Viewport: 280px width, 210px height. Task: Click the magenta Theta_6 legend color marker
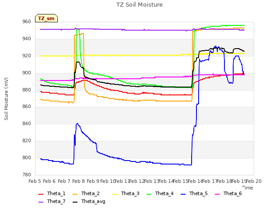tap(217, 194)
